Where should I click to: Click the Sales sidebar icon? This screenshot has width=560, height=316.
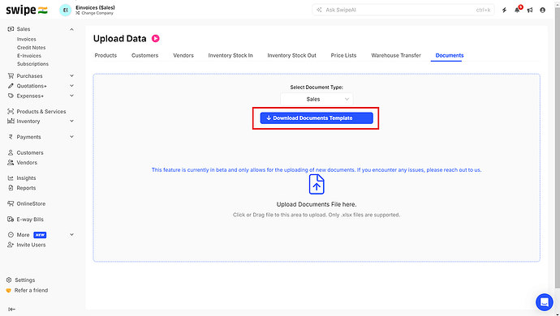click(x=11, y=29)
